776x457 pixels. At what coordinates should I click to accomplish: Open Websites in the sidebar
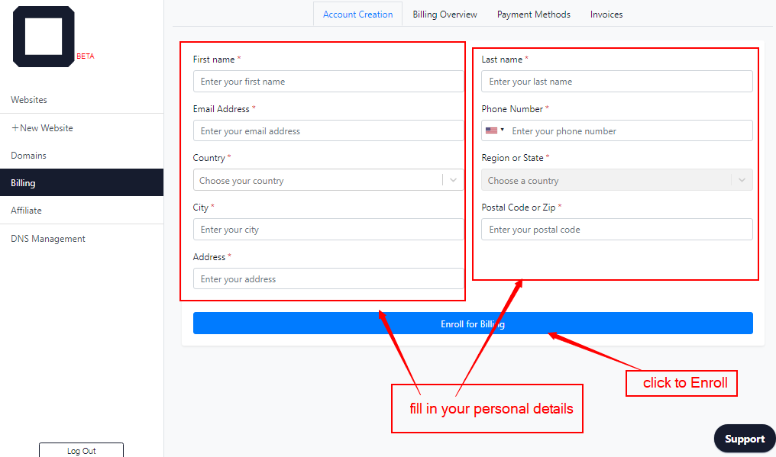[x=29, y=100]
